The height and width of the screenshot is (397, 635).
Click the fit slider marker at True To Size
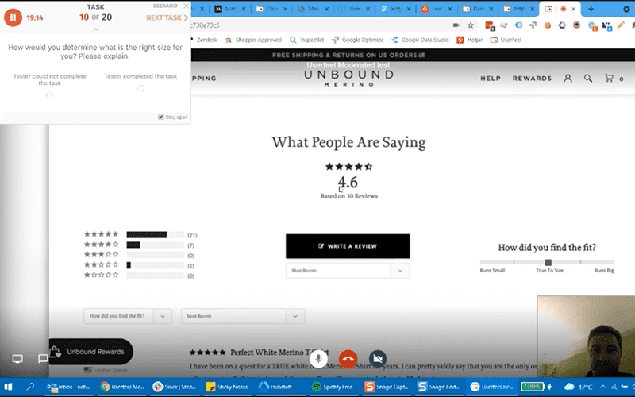[548, 262]
